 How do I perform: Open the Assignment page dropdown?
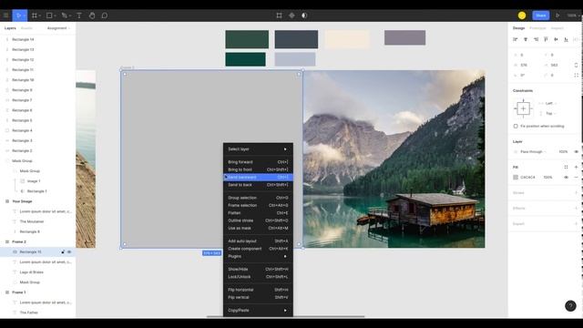coord(58,28)
